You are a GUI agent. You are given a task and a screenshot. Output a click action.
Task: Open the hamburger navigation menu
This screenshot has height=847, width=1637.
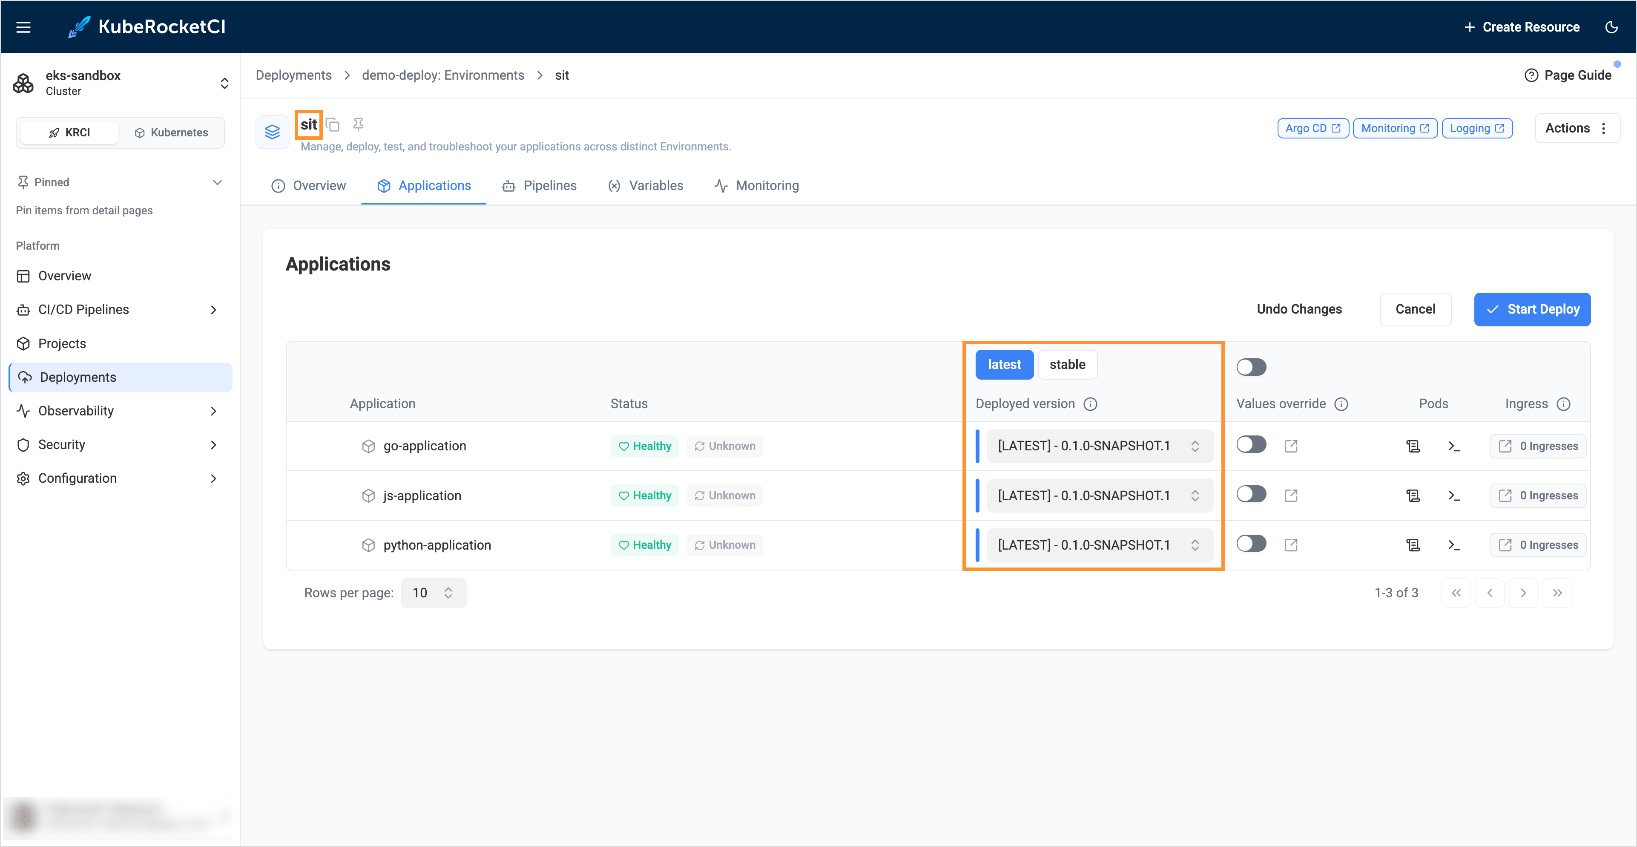[x=23, y=27]
